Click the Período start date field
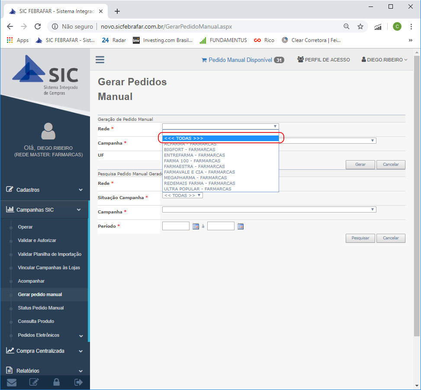The width and height of the screenshot is (421, 390). click(x=176, y=226)
